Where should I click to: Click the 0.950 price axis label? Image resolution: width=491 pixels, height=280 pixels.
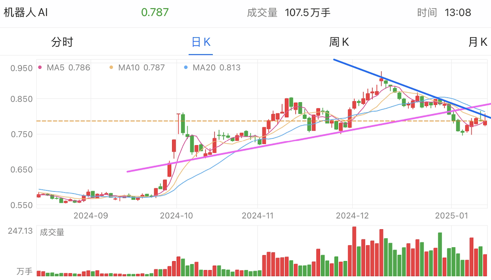(x=21, y=68)
